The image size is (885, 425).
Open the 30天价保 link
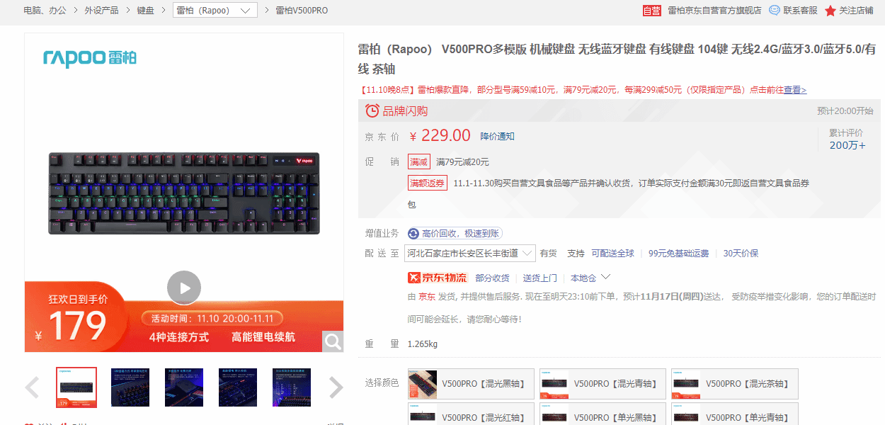pos(741,254)
